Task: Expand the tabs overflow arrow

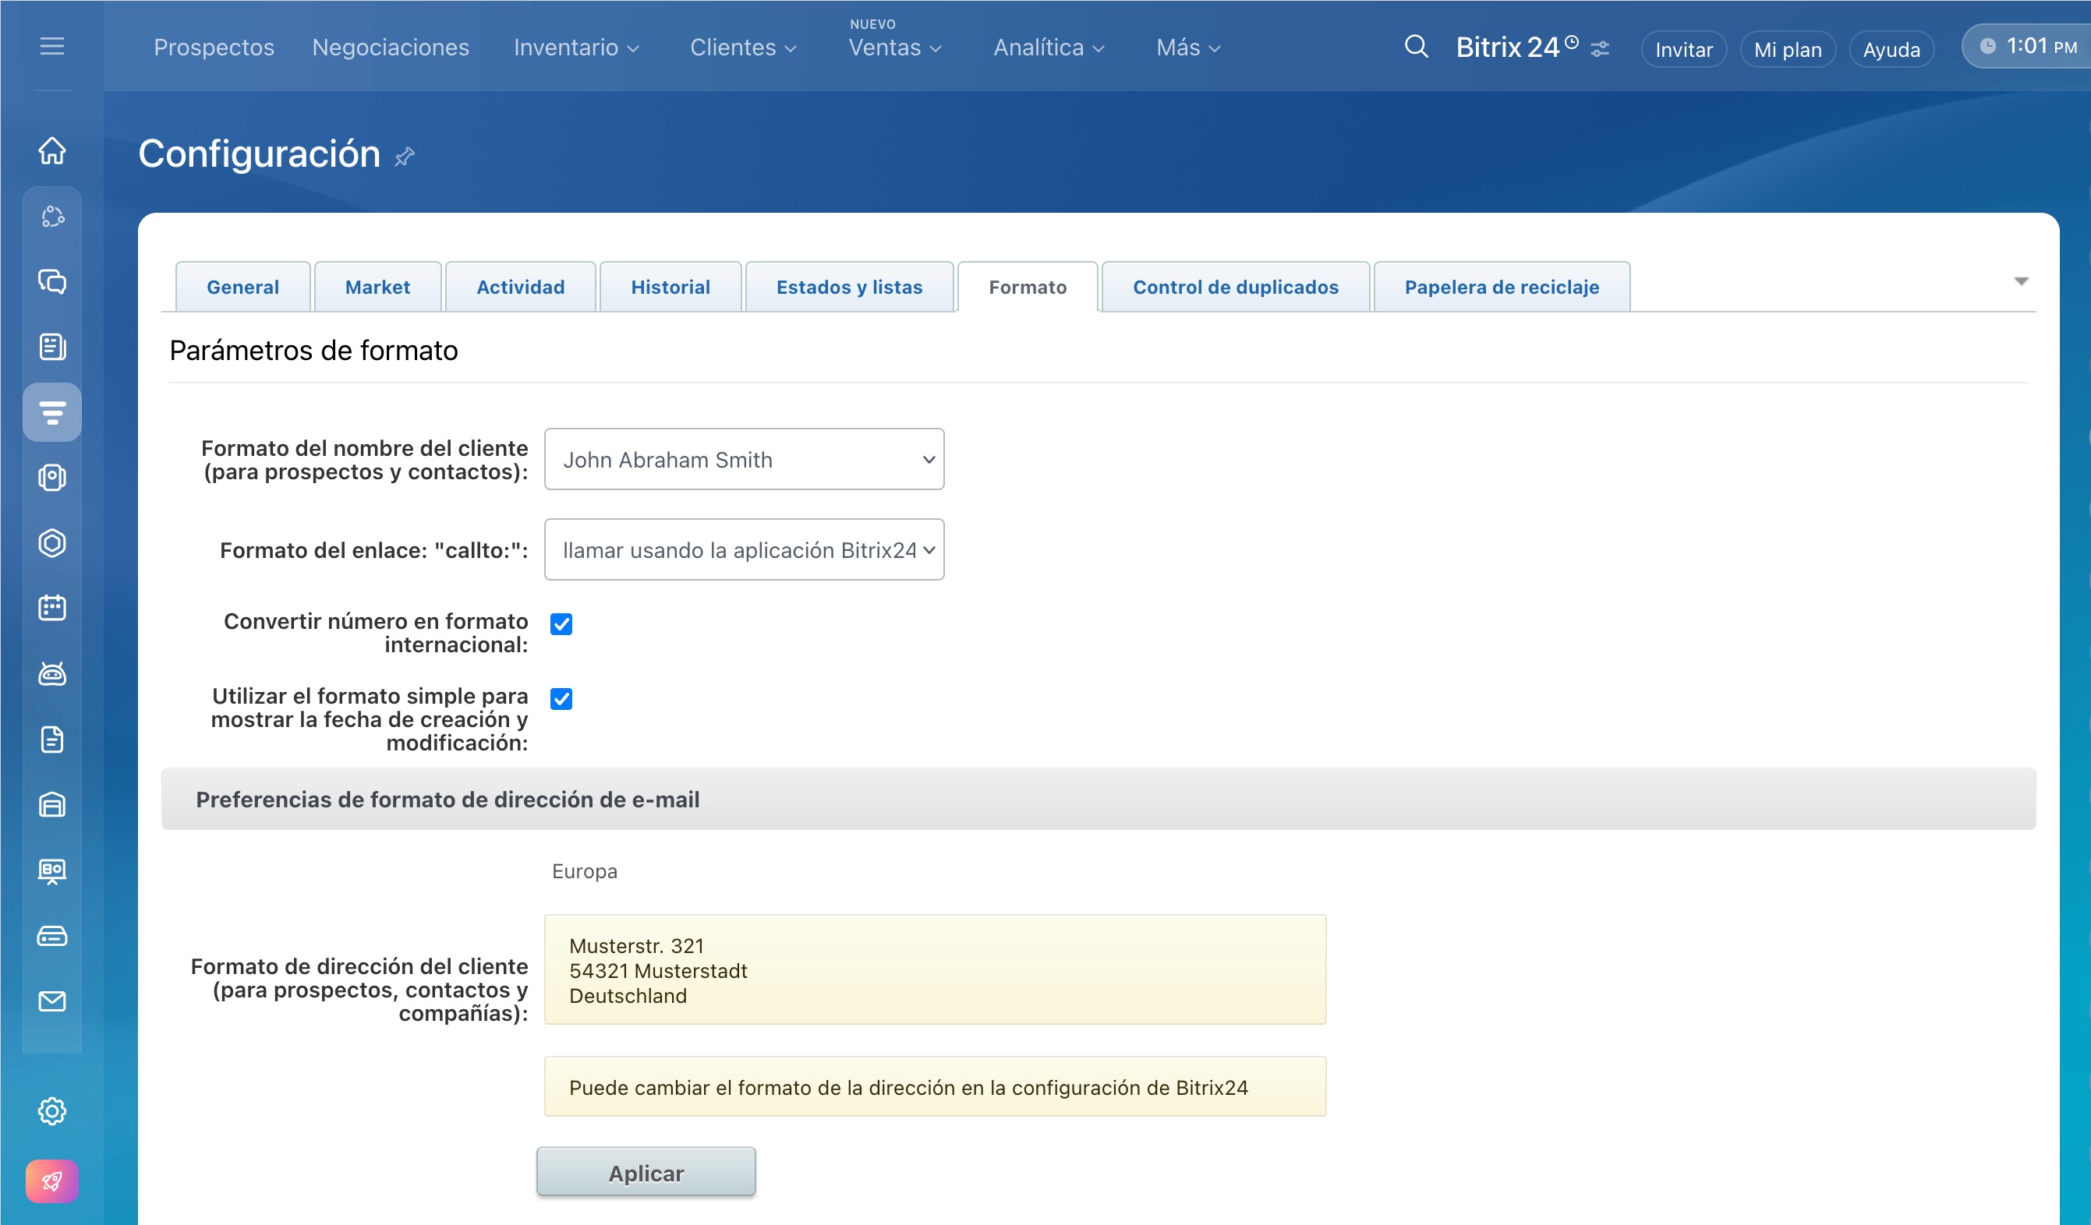Action: (x=2021, y=282)
